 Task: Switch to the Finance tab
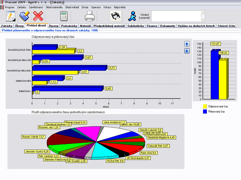152,26
